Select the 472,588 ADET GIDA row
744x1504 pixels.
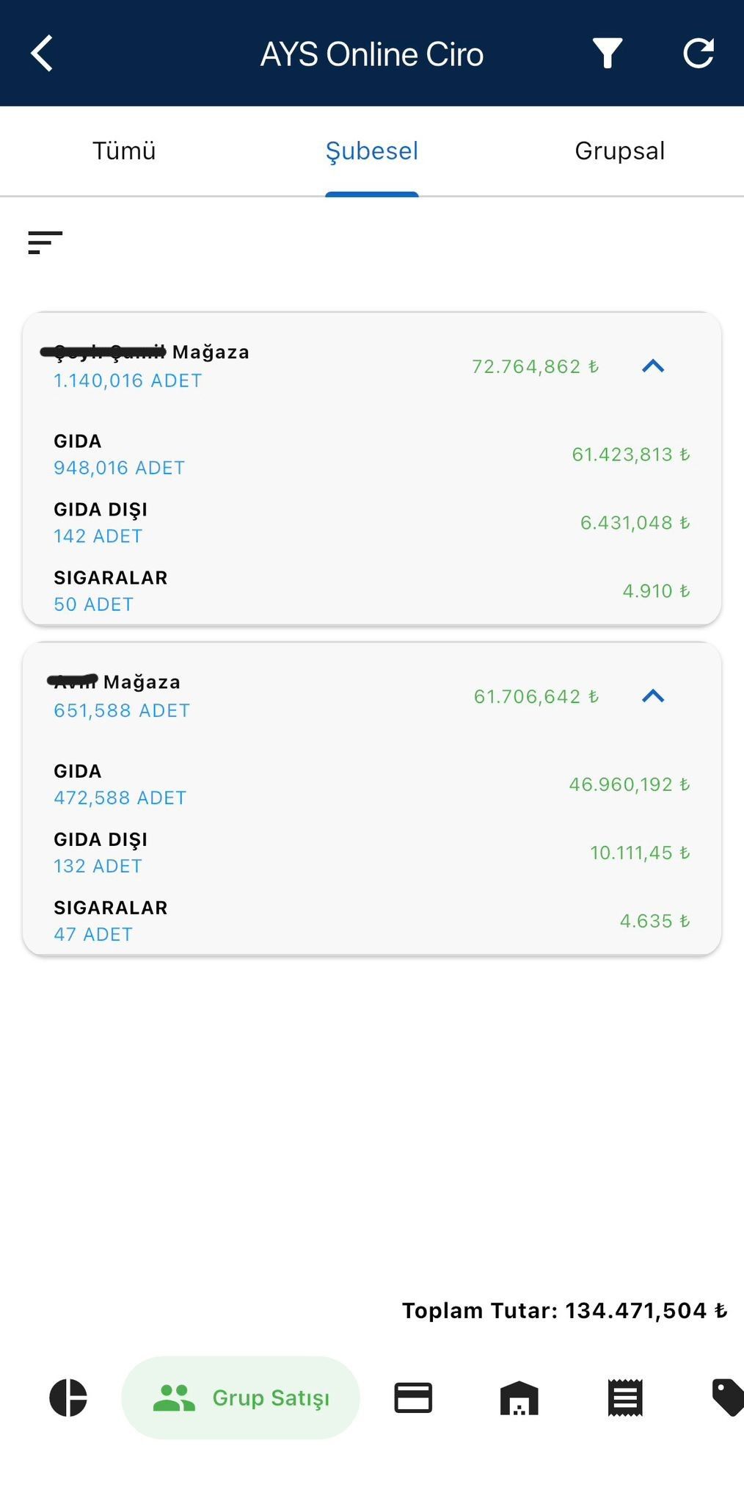pos(371,784)
